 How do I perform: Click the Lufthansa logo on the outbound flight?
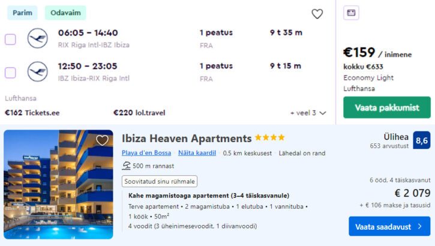[38, 39]
